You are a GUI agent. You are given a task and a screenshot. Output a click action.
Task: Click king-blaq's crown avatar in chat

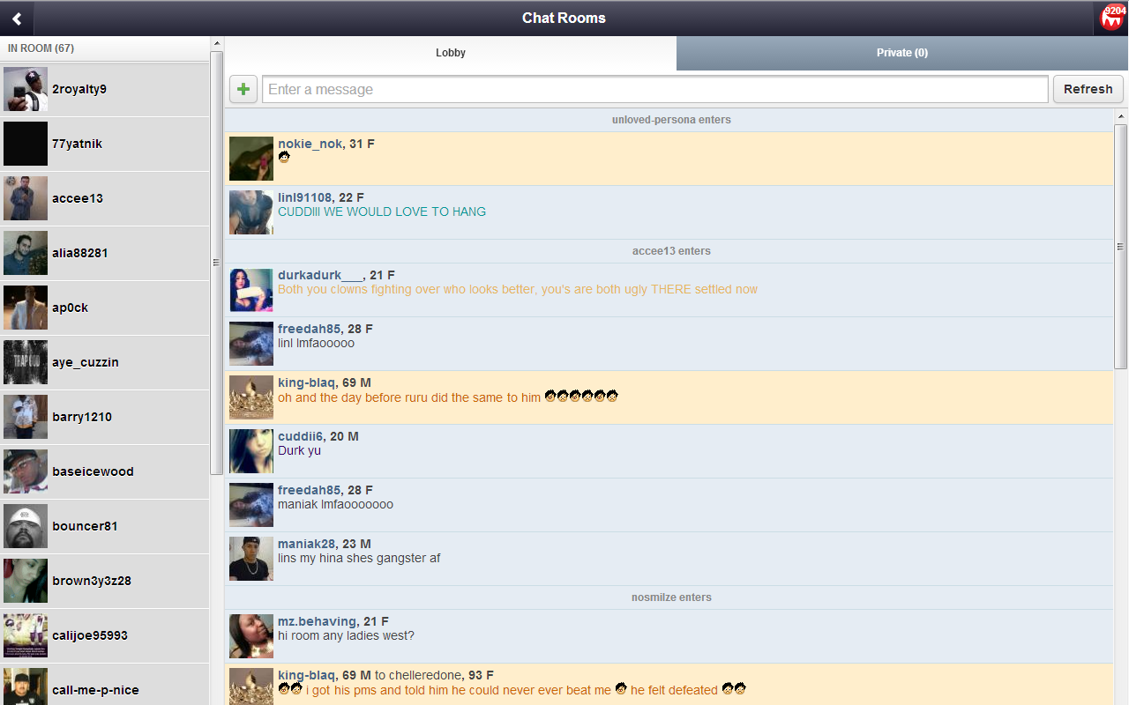(251, 397)
